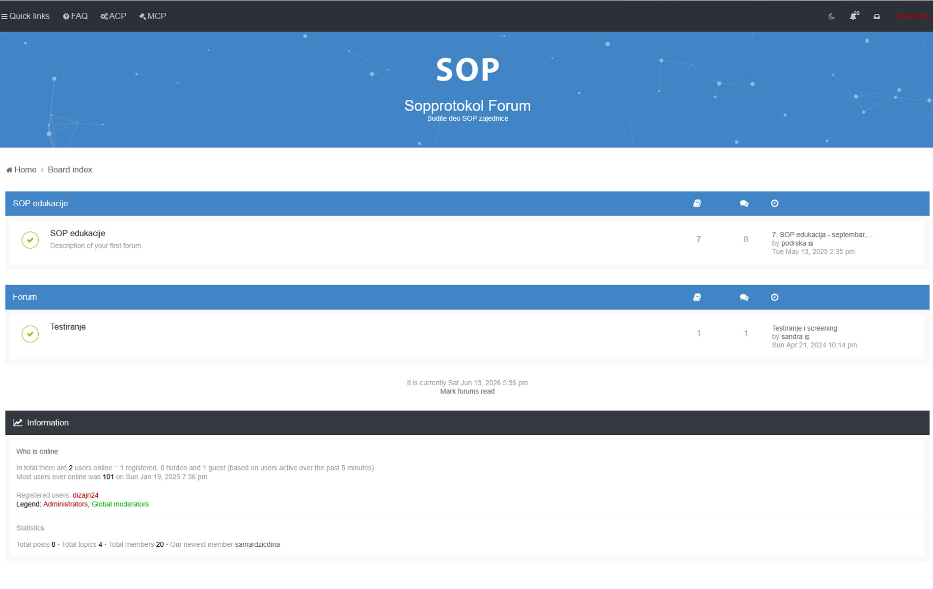Screen dimensions: 933x589
Task: Open the SOP edukacije forum
Action: [x=78, y=233]
